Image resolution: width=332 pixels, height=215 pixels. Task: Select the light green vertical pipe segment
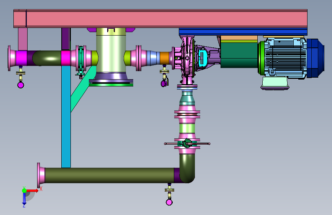[187, 129]
